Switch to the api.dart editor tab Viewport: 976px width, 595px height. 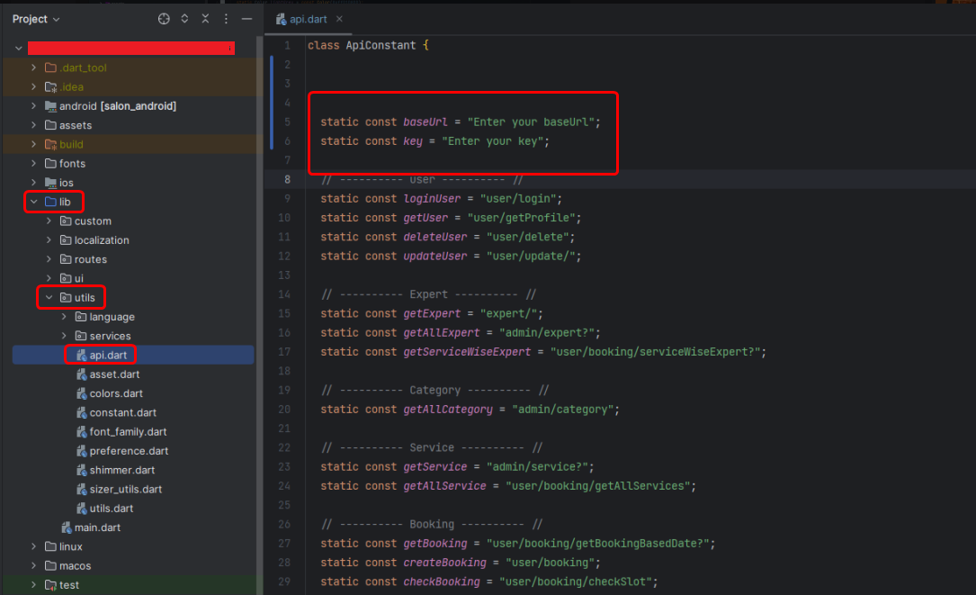tap(307, 19)
